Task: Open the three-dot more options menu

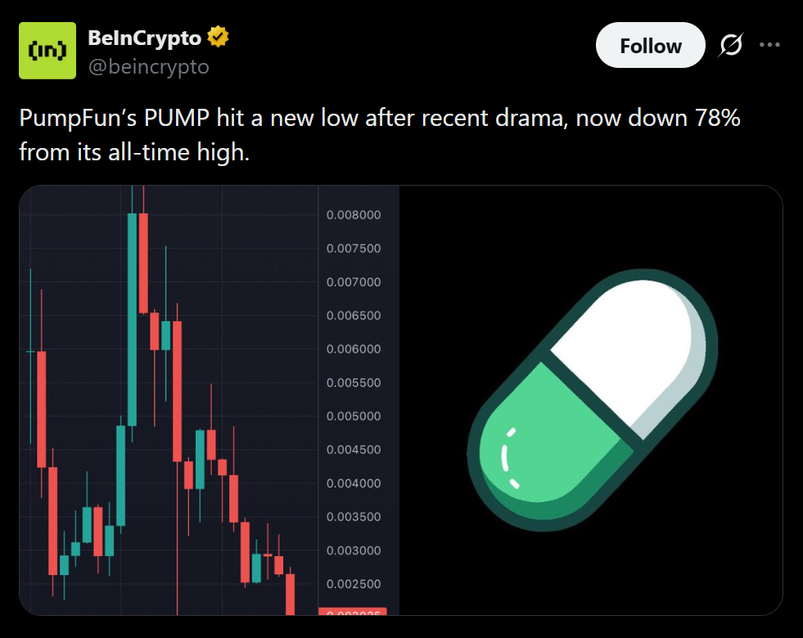Action: [x=769, y=45]
